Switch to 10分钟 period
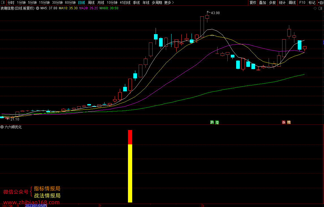The width and height of the screenshot is (324, 207). tap(112, 3)
